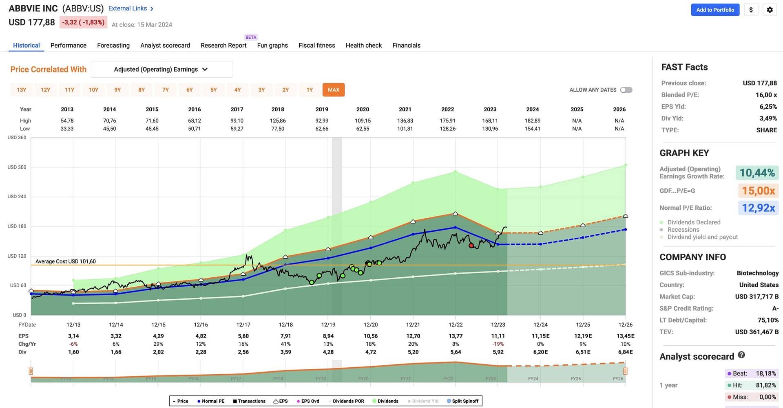
Task: Select 13Y time range
Action: (x=22, y=90)
